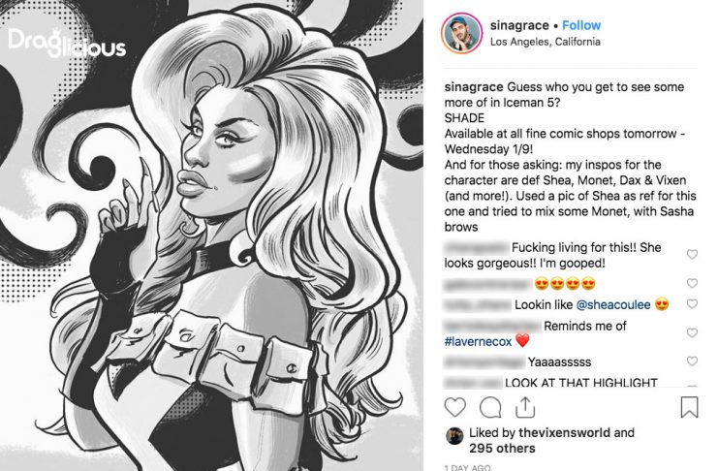Like the 'Yaaaasssss' comment
The image size is (718, 471).
pos(692,361)
